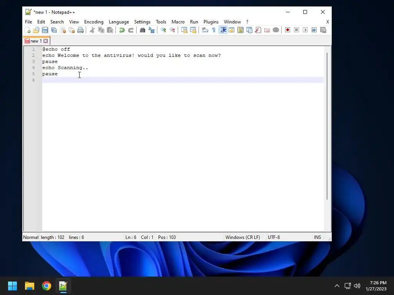Toggle Show Indent Guide icon
The height and width of the screenshot is (295, 394).
coord(223,30)
